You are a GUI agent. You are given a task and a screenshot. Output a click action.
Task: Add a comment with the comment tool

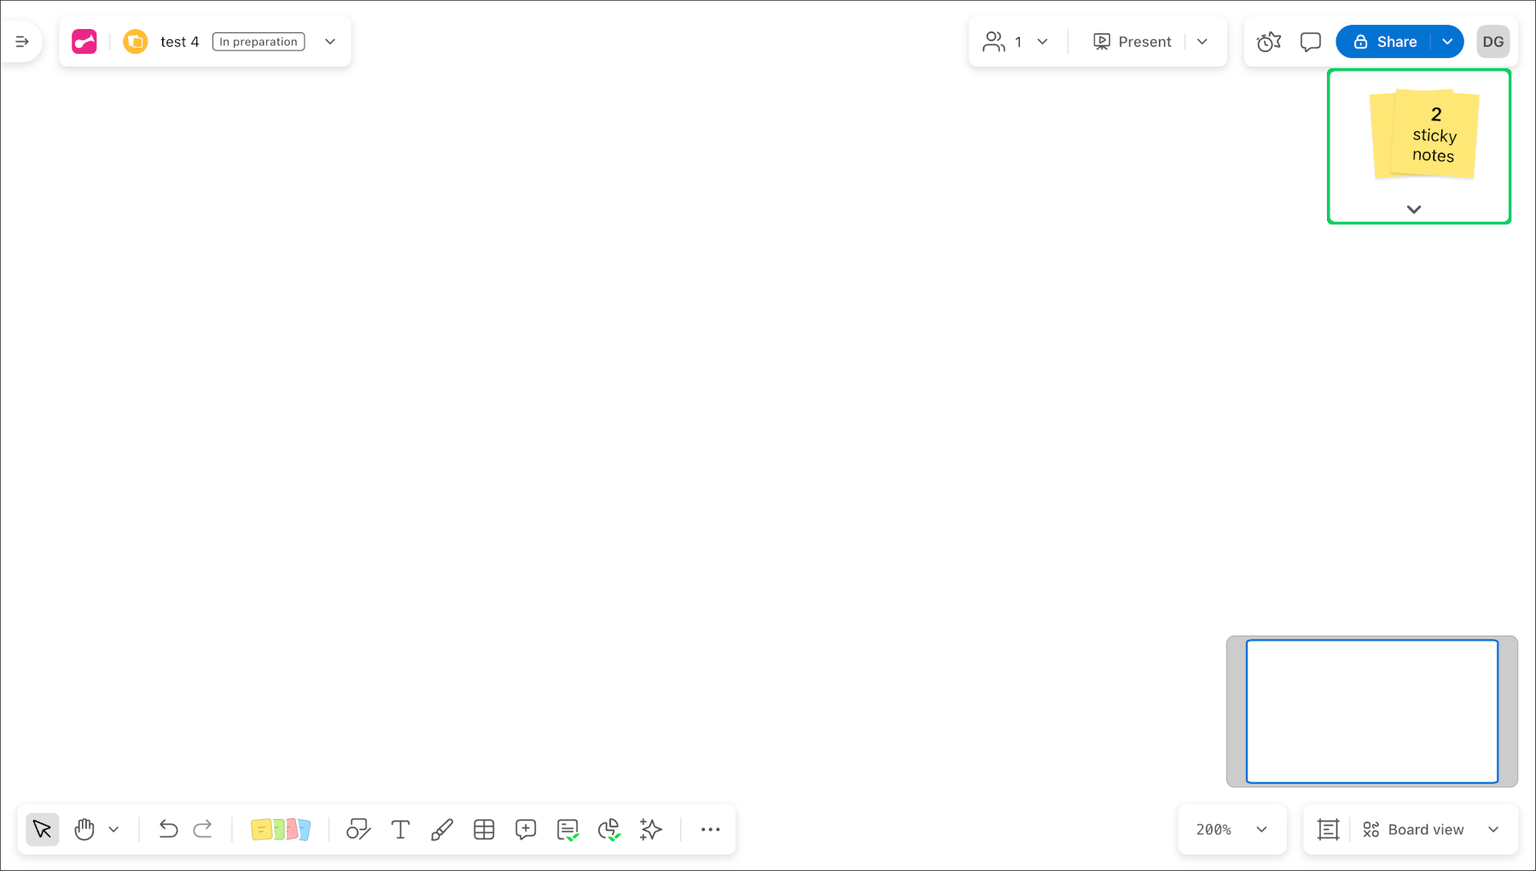pos(526,828)
